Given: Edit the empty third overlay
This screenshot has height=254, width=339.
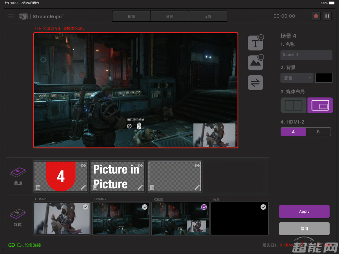Looking at the screenshot, I should tap(197, 187).
